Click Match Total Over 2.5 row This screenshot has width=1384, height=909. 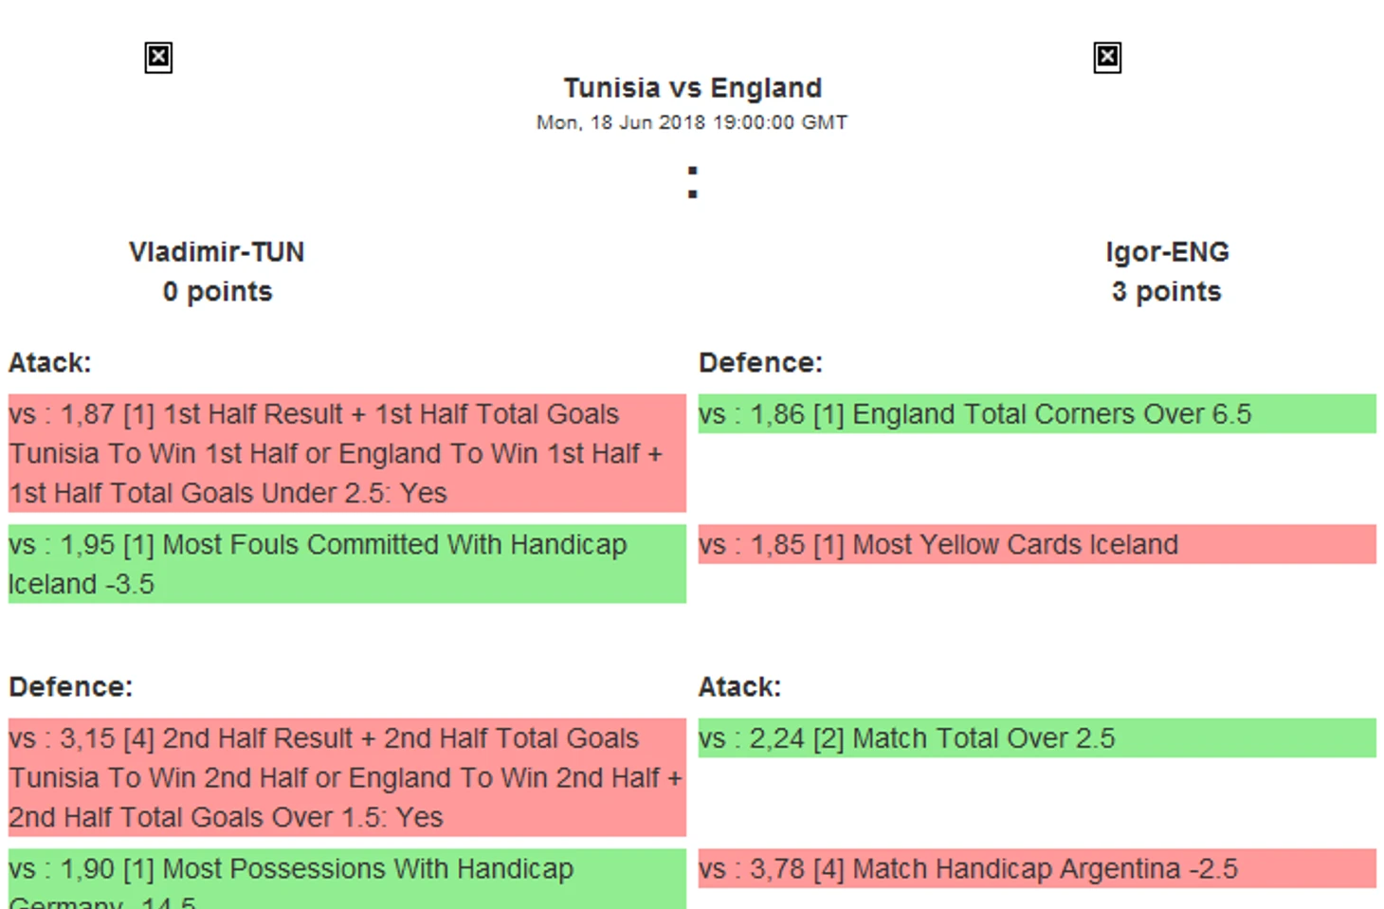point(1037,738)
